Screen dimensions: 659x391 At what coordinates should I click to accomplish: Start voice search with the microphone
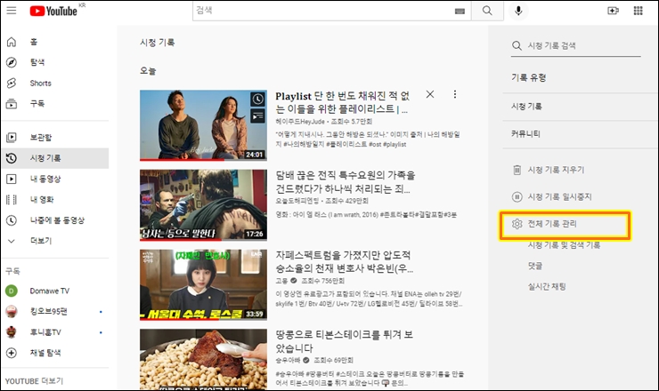pos(518,11)
